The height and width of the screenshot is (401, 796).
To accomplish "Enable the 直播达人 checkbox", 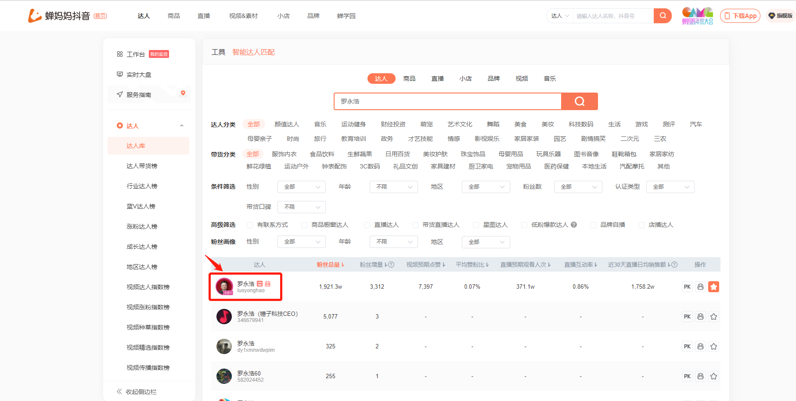I will (x=367, y=225).
